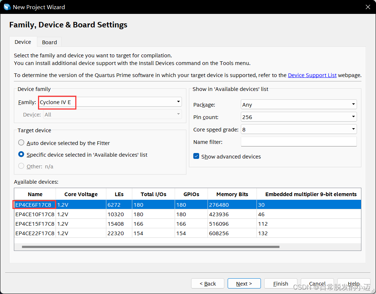376x294 pixels.
Task: Sort by Total I/Os column header
Action: point(153,194)
